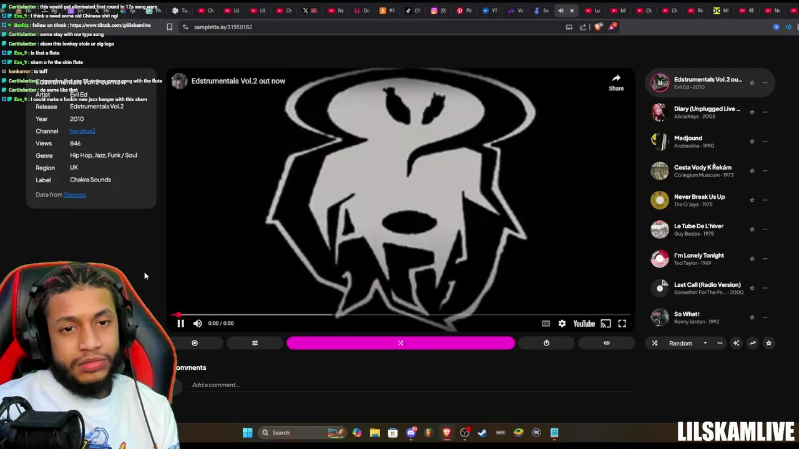Open more options for Never Break Us Up
This screenshot has height=449, width=799.
[x=765, y=200]
